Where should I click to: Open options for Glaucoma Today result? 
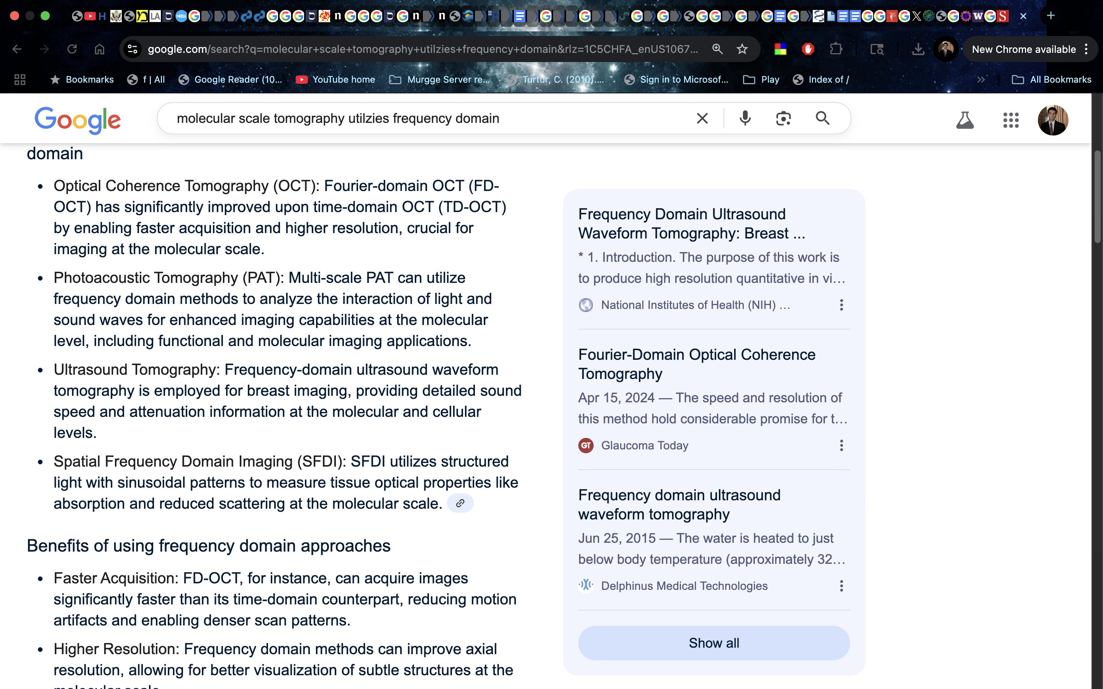pyautogui.click(x=841, y=445)
